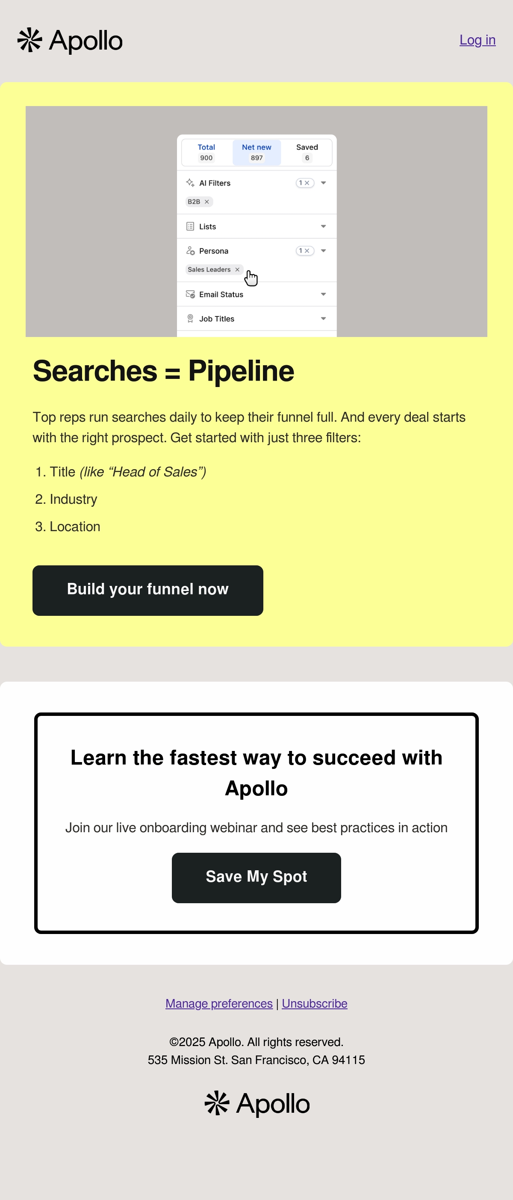Expand the Job Titles dropdown arrow
This screenshot has height=1200, width=513.
323,319
